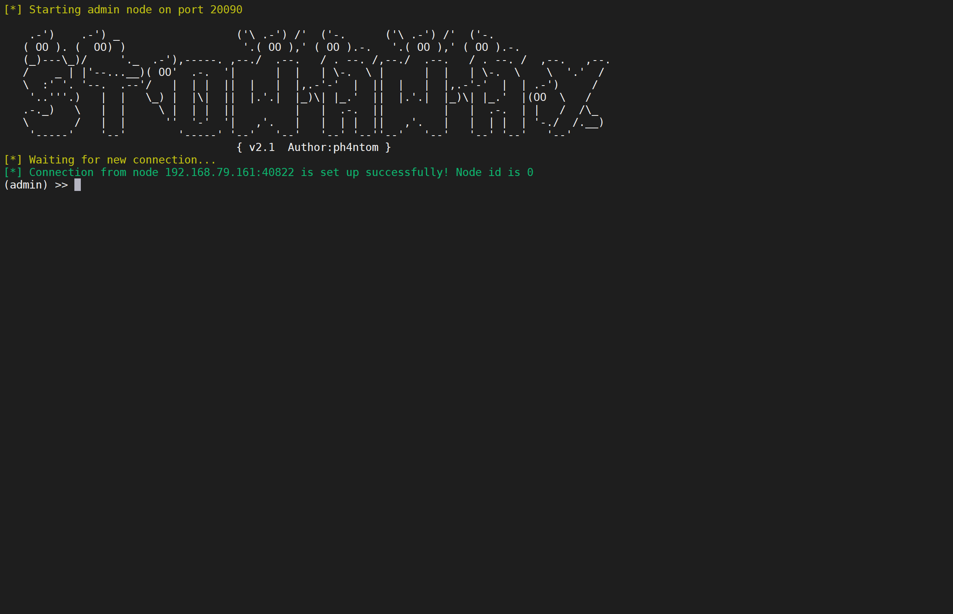This screenshot has width=953, height=614.
Task: Click the closing curly brace after ph4ntom
Action: click(388, 147)
